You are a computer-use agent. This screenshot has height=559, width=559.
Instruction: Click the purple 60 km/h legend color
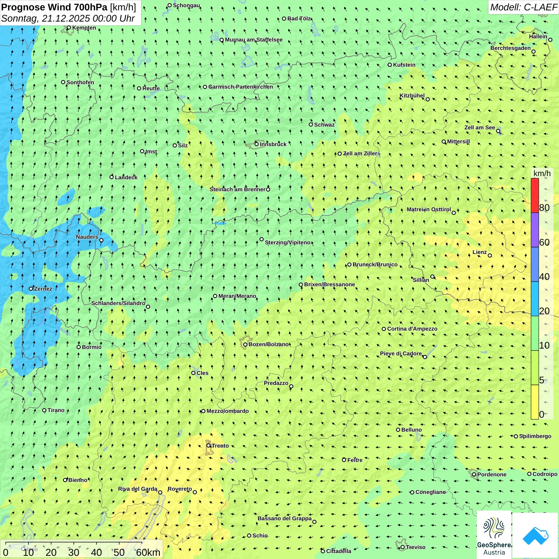point(535,230)
